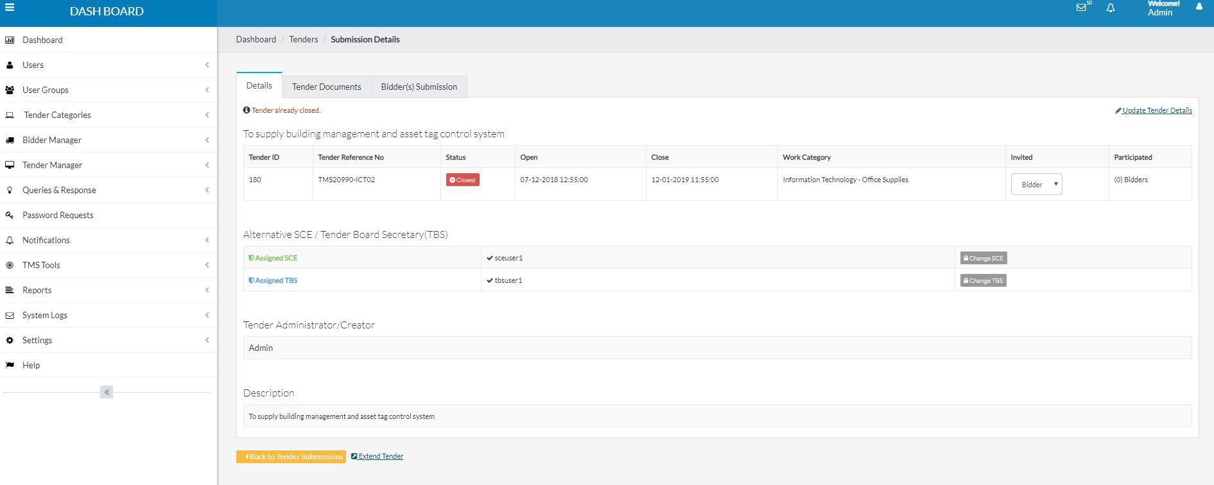The image size is (1214, 485).
Task: Click the Password Requests key icon
Action: point(10,215)
